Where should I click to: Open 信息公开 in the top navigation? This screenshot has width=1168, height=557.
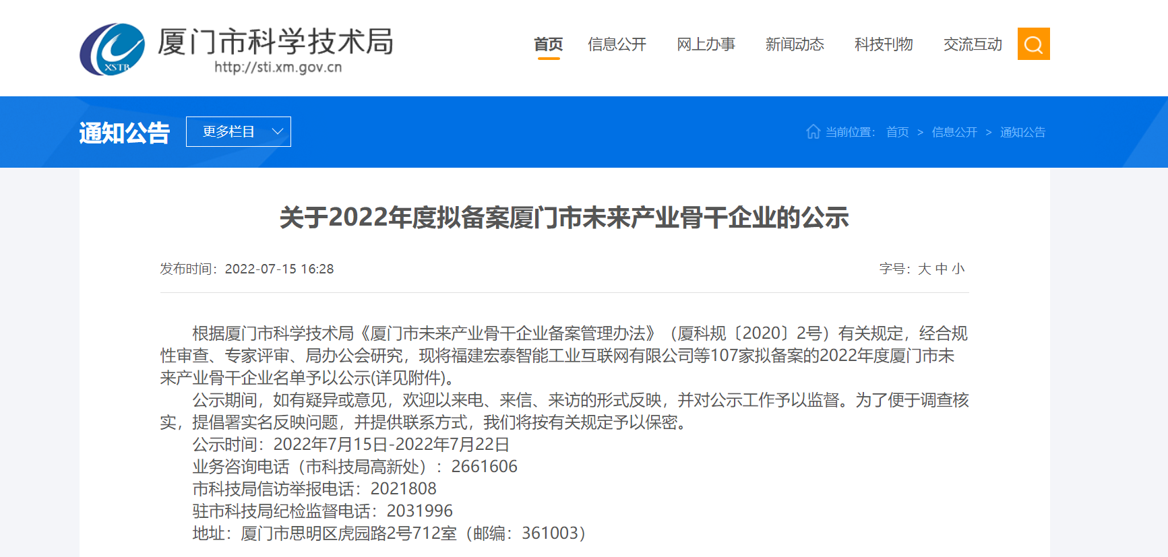[x=617, y=44]
